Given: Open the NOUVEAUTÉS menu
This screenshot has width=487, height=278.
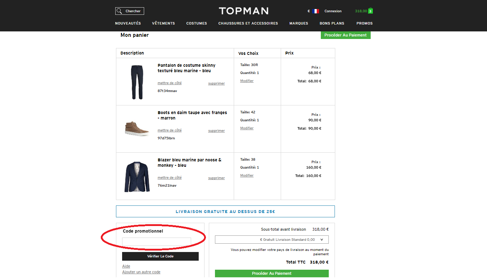Looking at the screenshot, I should click(128, 23).
